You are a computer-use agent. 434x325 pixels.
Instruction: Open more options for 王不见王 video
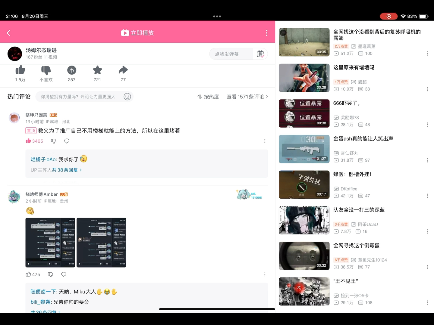tap(427, 303)
